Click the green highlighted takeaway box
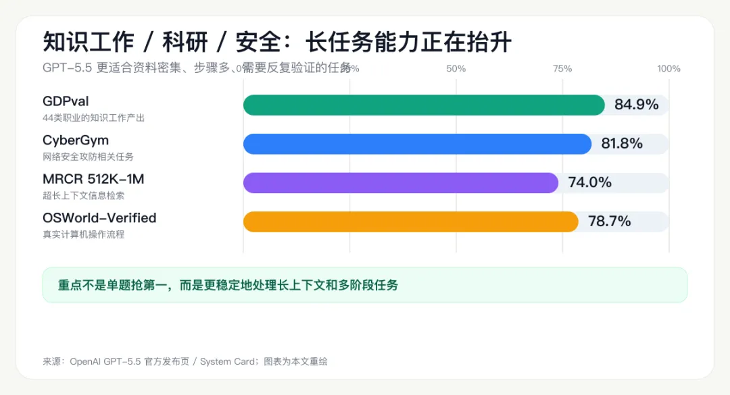This screenshot has height=395, width=730. pos(364,285)
